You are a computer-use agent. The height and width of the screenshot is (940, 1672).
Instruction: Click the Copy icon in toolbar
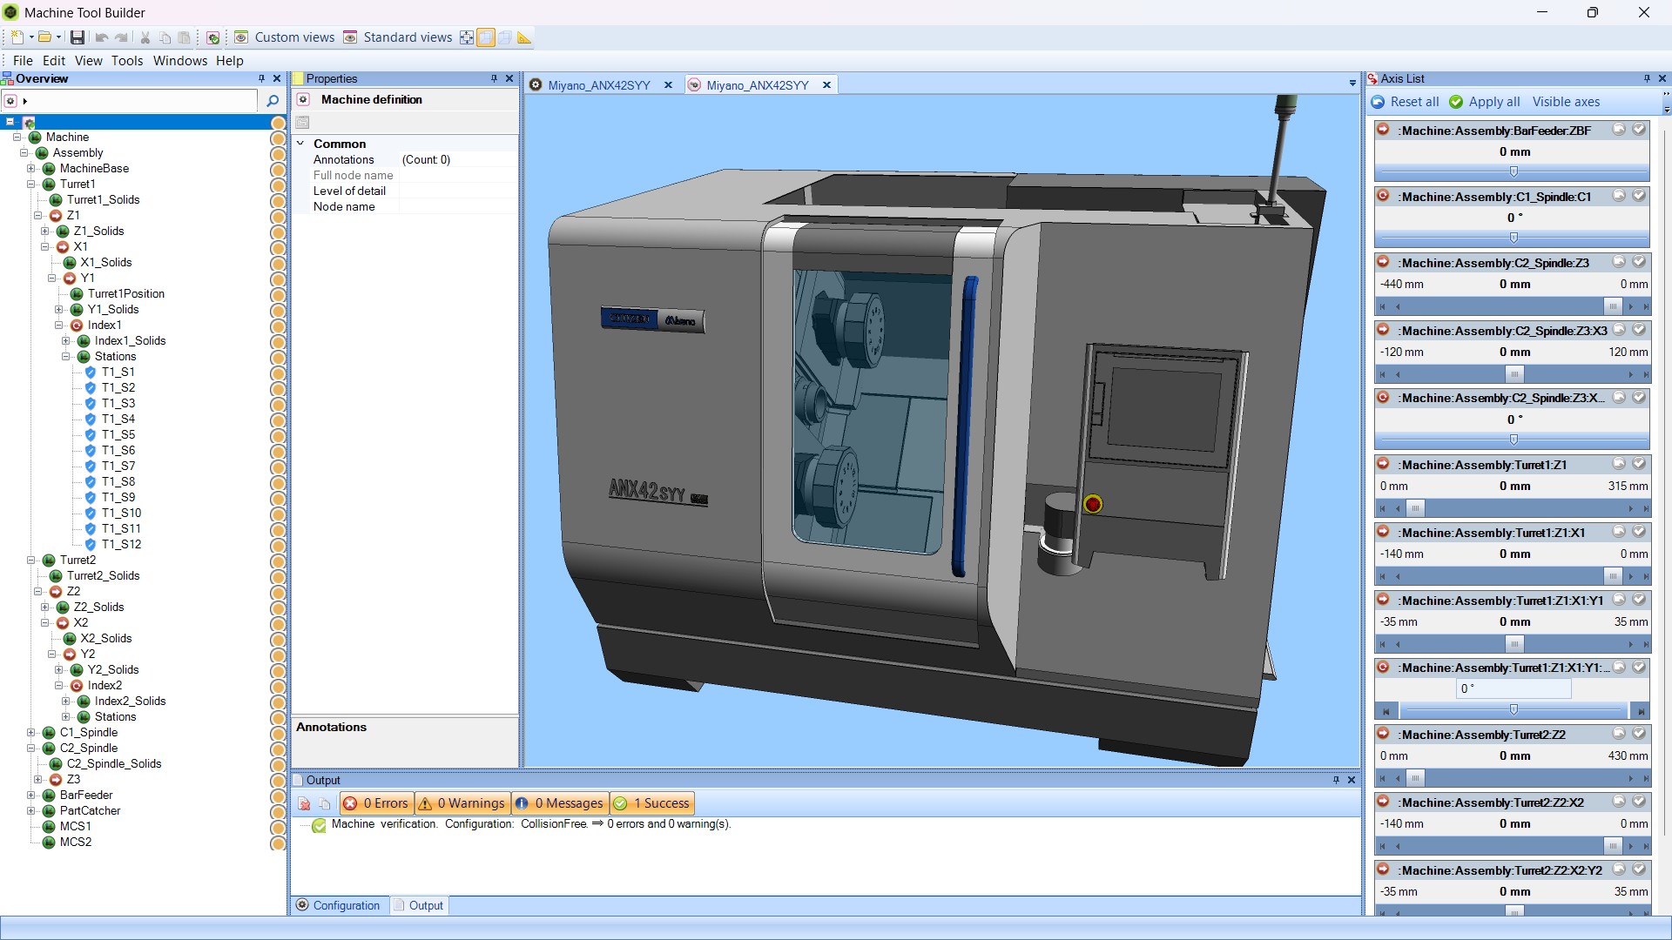click(165, 37)
